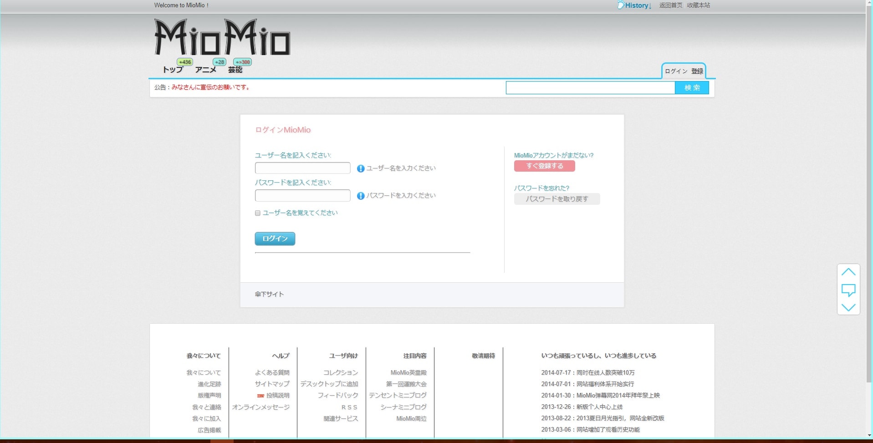Image resolution: width=873 pixels, height=443 pixels.
Task: Open the 関連サービス link
Action: tap(341, 418)
